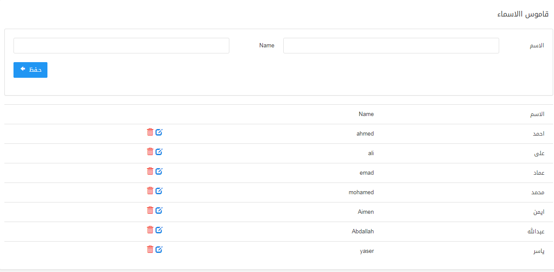Screen dimensions: 554x272
Task: Click the blue حفظ save button
Action: point(30,70)
